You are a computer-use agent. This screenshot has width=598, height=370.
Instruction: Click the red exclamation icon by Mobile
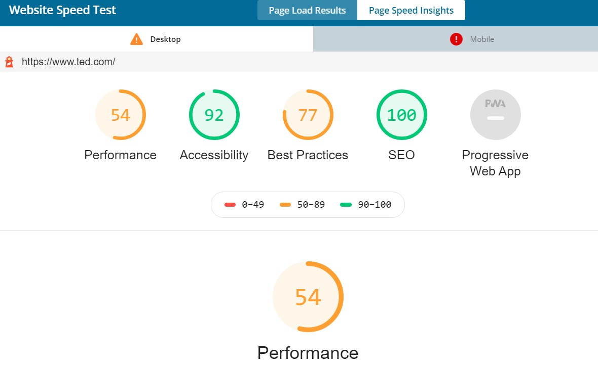pyautogui.click(x=456, y=39)
